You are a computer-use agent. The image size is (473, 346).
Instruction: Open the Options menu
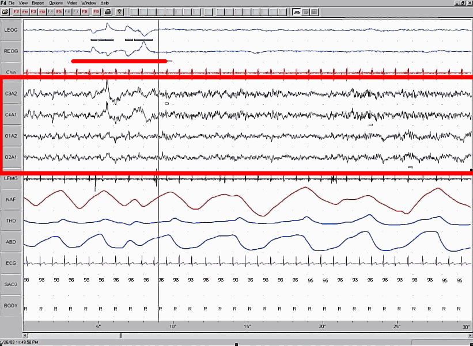click(55, 3)
